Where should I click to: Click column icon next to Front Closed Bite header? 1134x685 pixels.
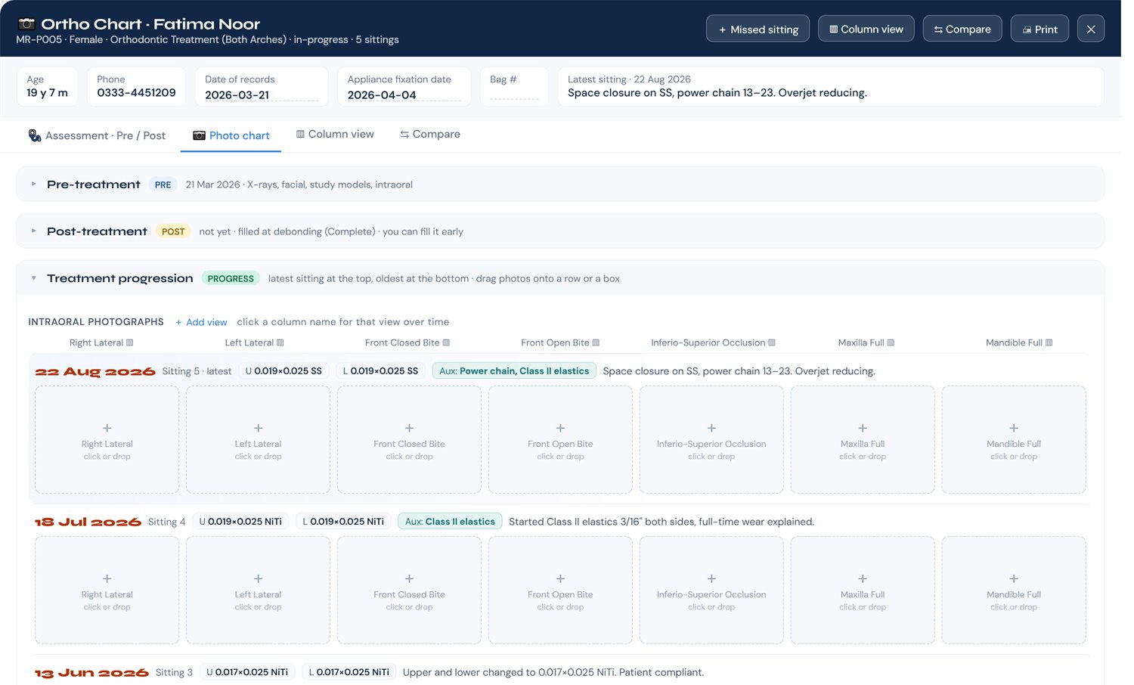(446, 342)
